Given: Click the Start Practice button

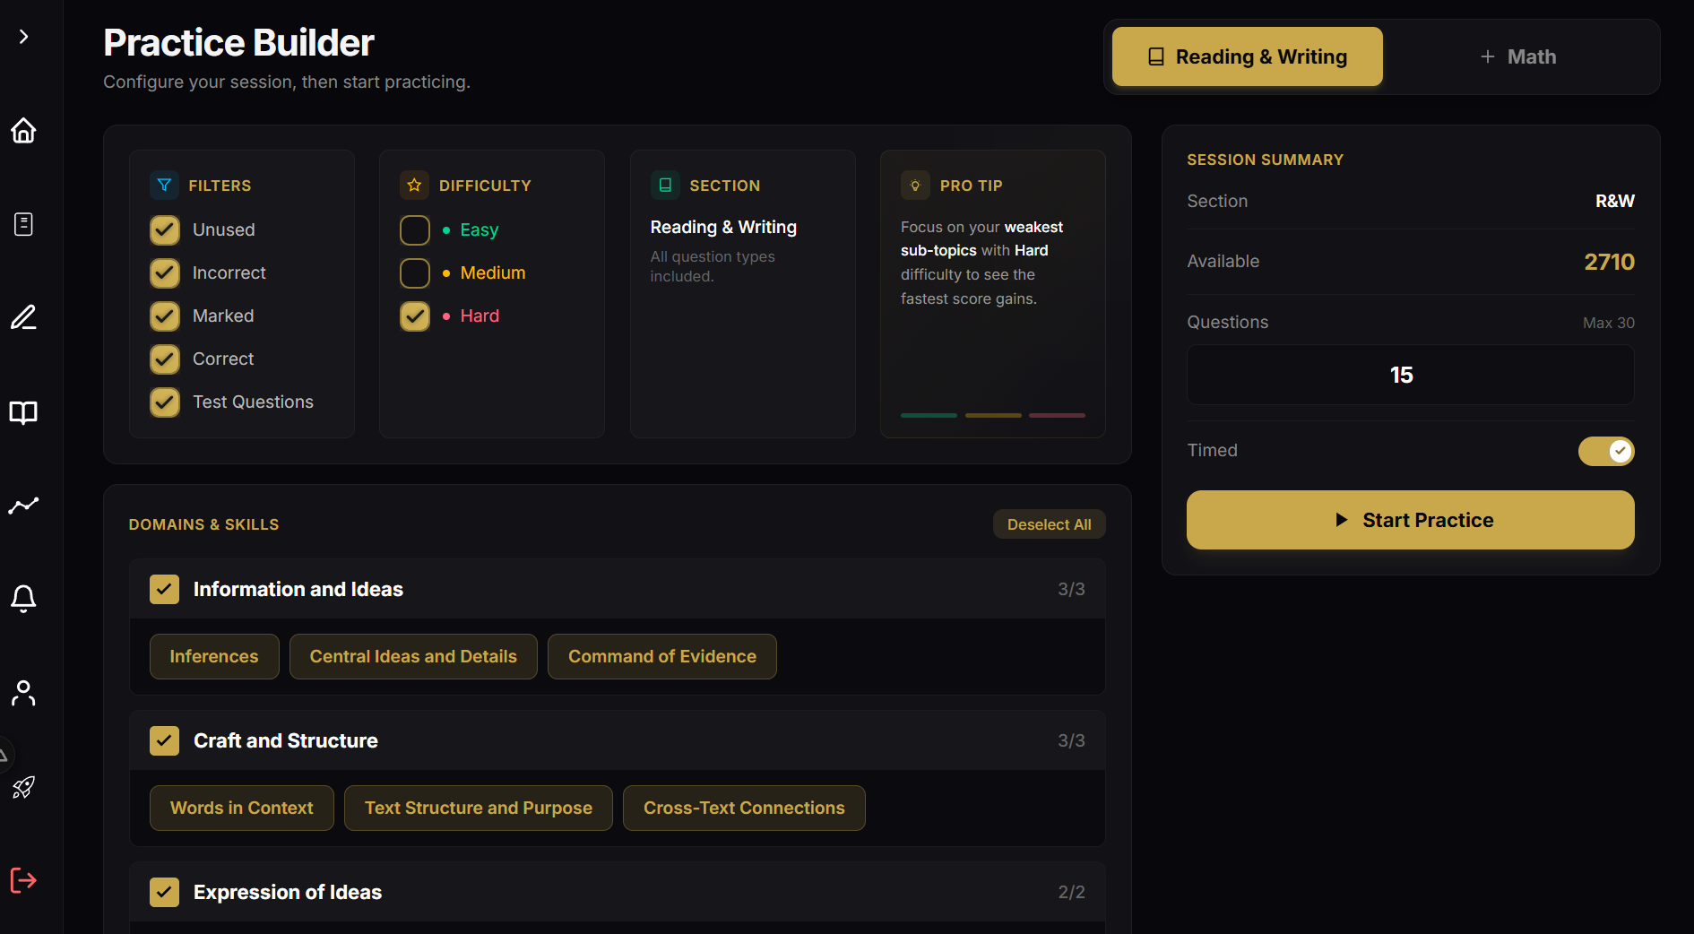Looking at the screenshot, I should click(x=1411, y=520).
